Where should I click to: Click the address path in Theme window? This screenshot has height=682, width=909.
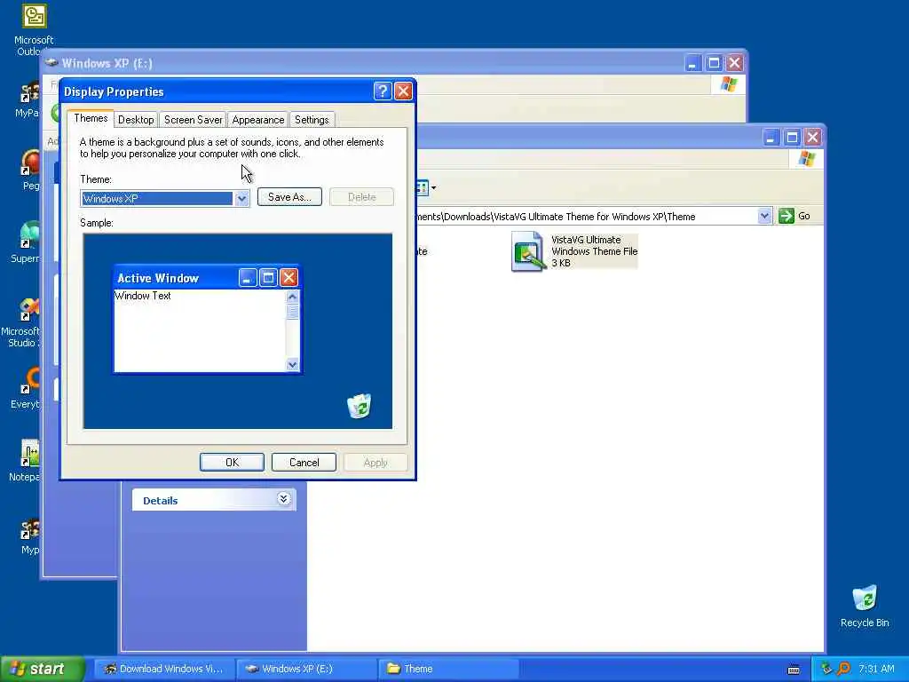pos(557,217)
